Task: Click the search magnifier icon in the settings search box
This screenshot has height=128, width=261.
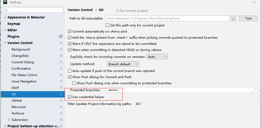Action: click(6, 10)
